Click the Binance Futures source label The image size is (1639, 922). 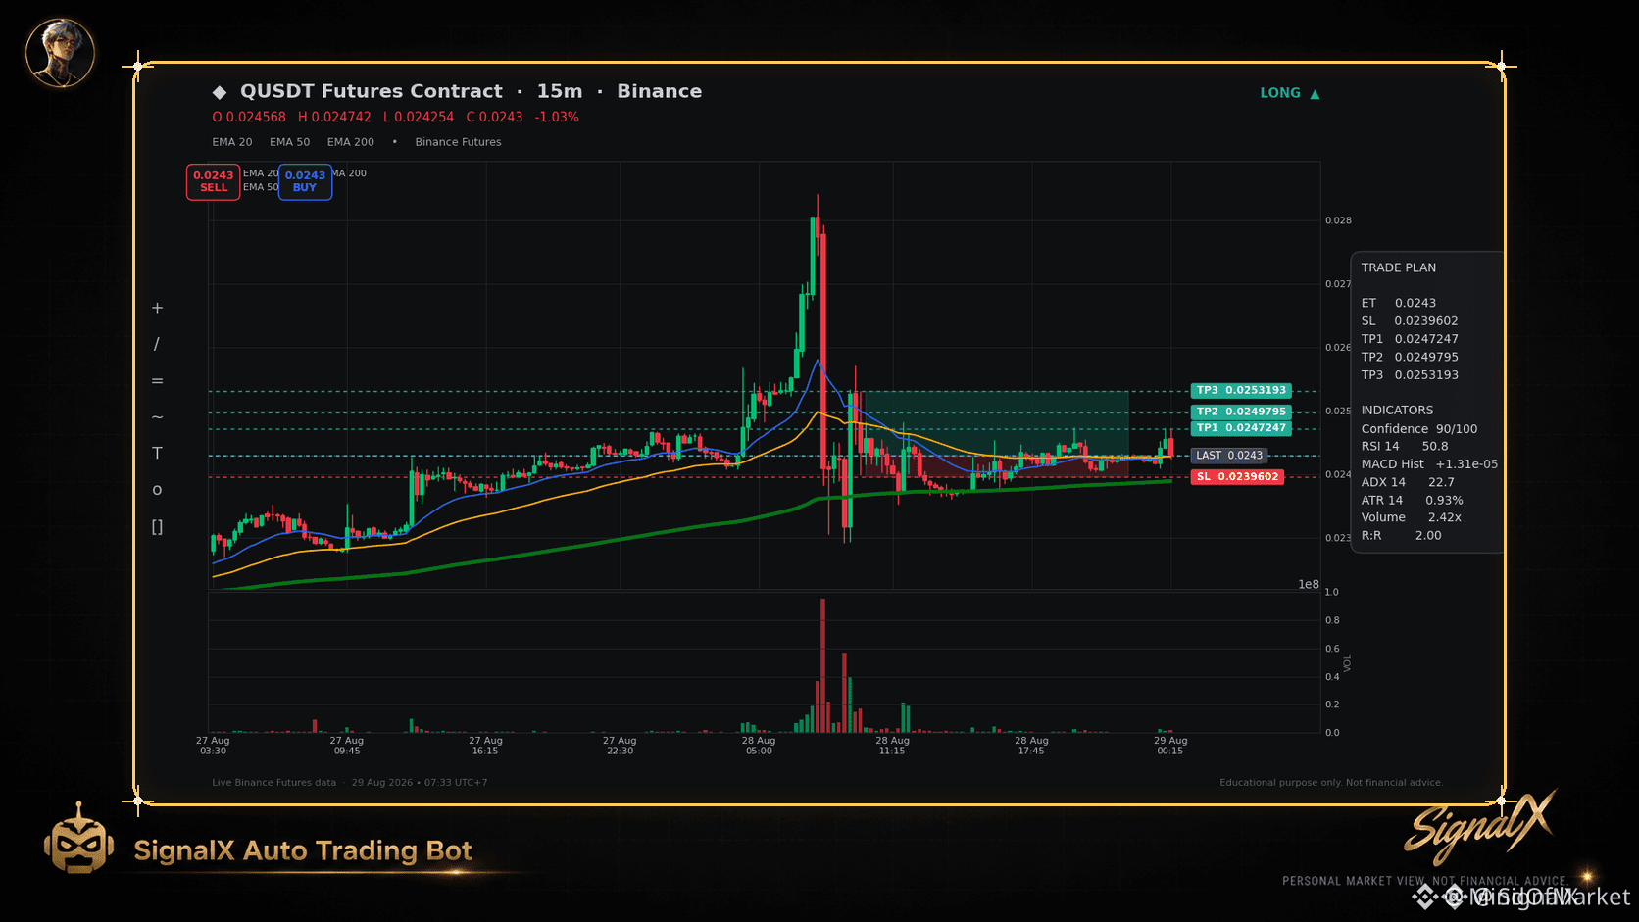pos(458,142)
